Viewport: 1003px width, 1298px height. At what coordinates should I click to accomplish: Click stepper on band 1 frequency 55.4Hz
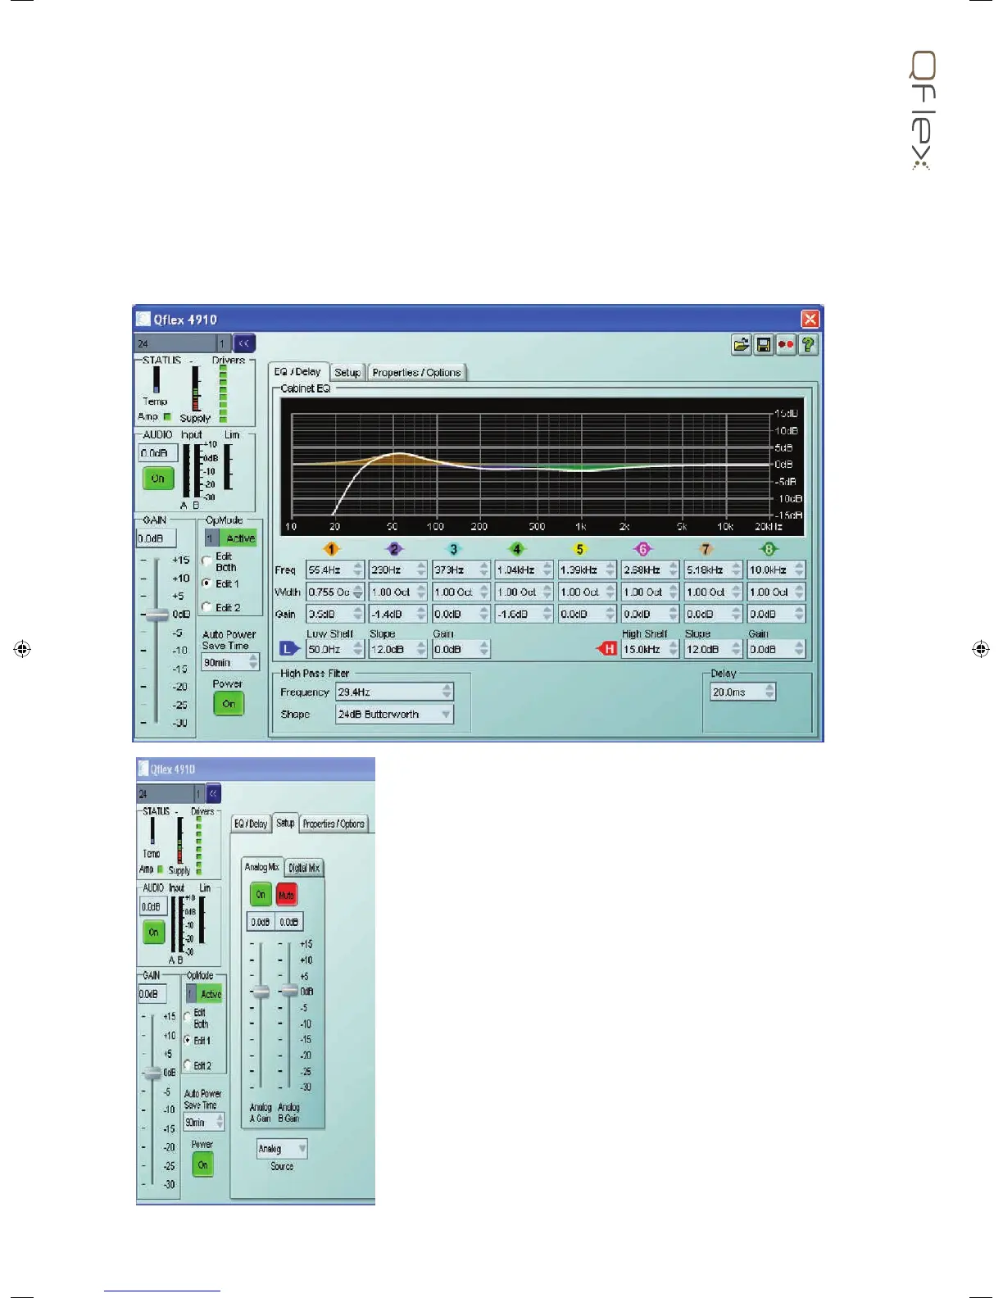pyautogui.click(x=358, y=570)
